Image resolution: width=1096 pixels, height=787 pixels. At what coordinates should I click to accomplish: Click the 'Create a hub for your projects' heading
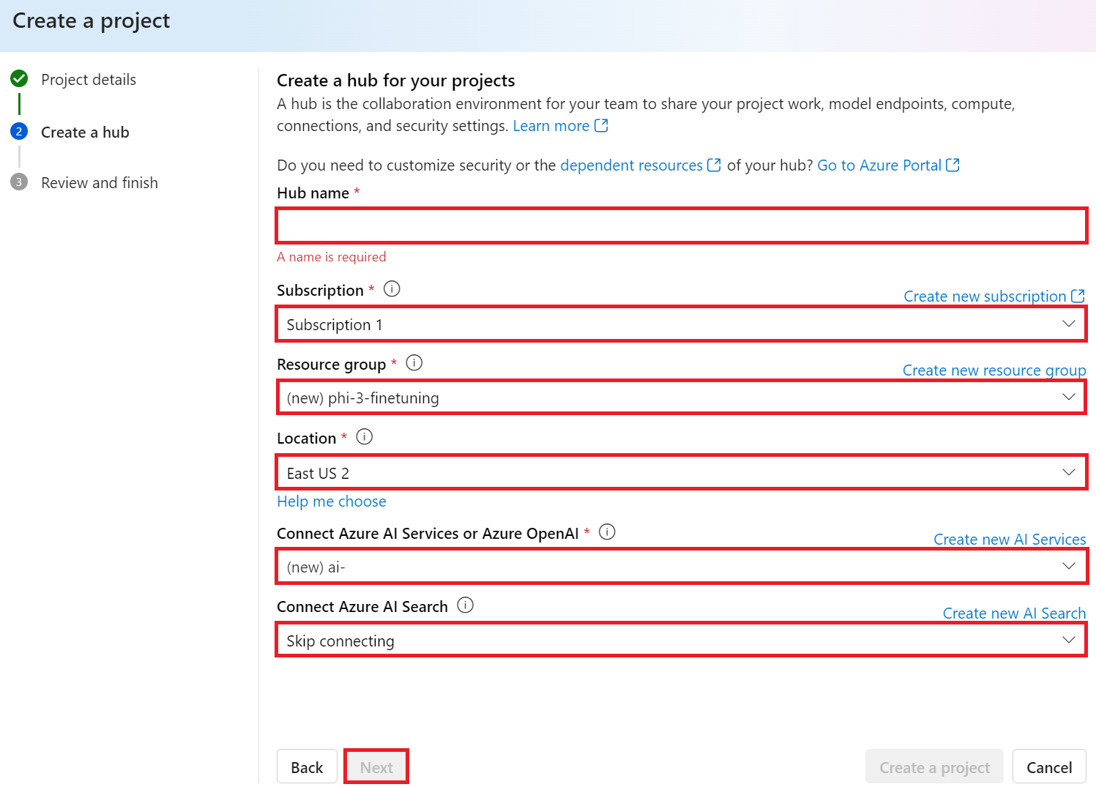point(396,81)
